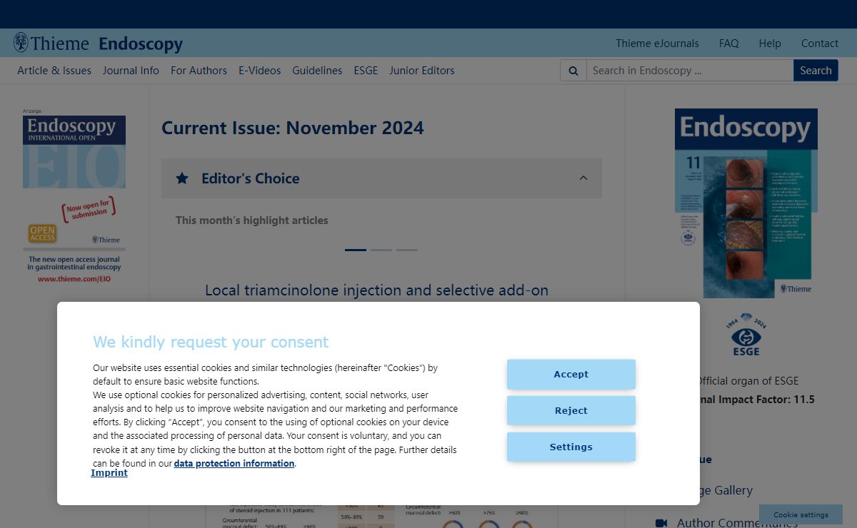The image size is (857, 528).
Task: Click the Search button
Action: coord(816,71)
